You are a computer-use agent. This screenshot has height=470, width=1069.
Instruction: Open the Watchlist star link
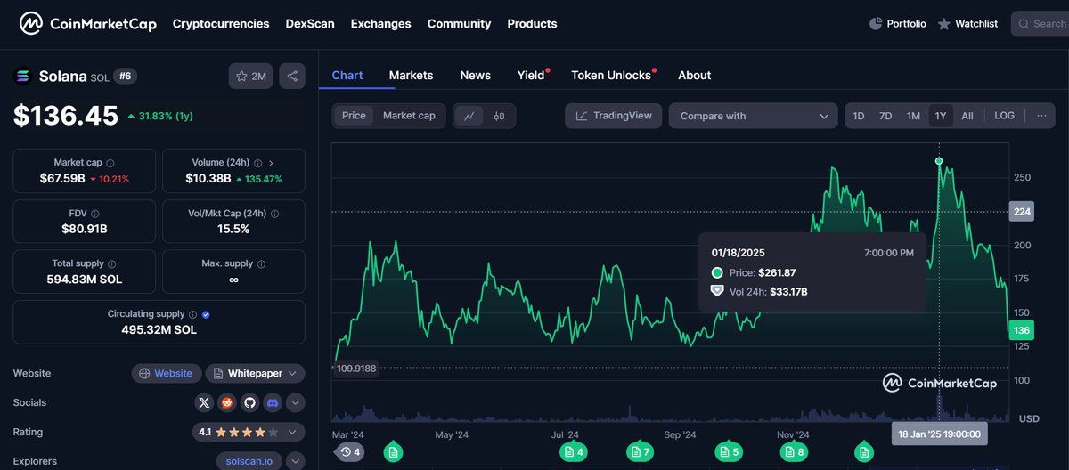967,24
